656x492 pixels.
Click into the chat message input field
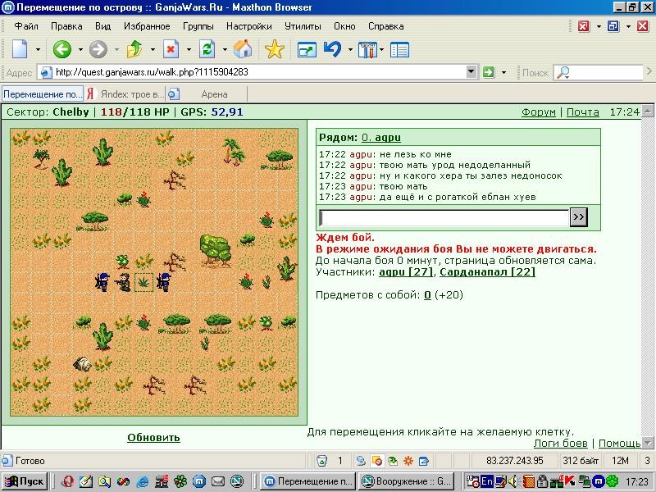[444, 218]
